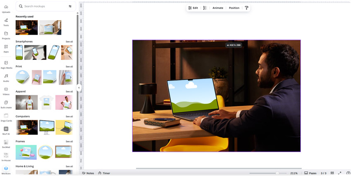Open the Projects sidebar panel
The width and height of the screenshot is (352, 178).
(6, 35)
